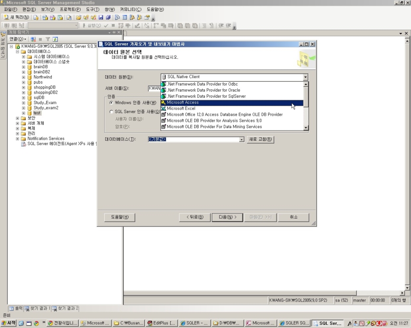The height and width of the screenshot is (328, 411).
Task: Cancel the Import and Export wizard
Action: point(293,217)
